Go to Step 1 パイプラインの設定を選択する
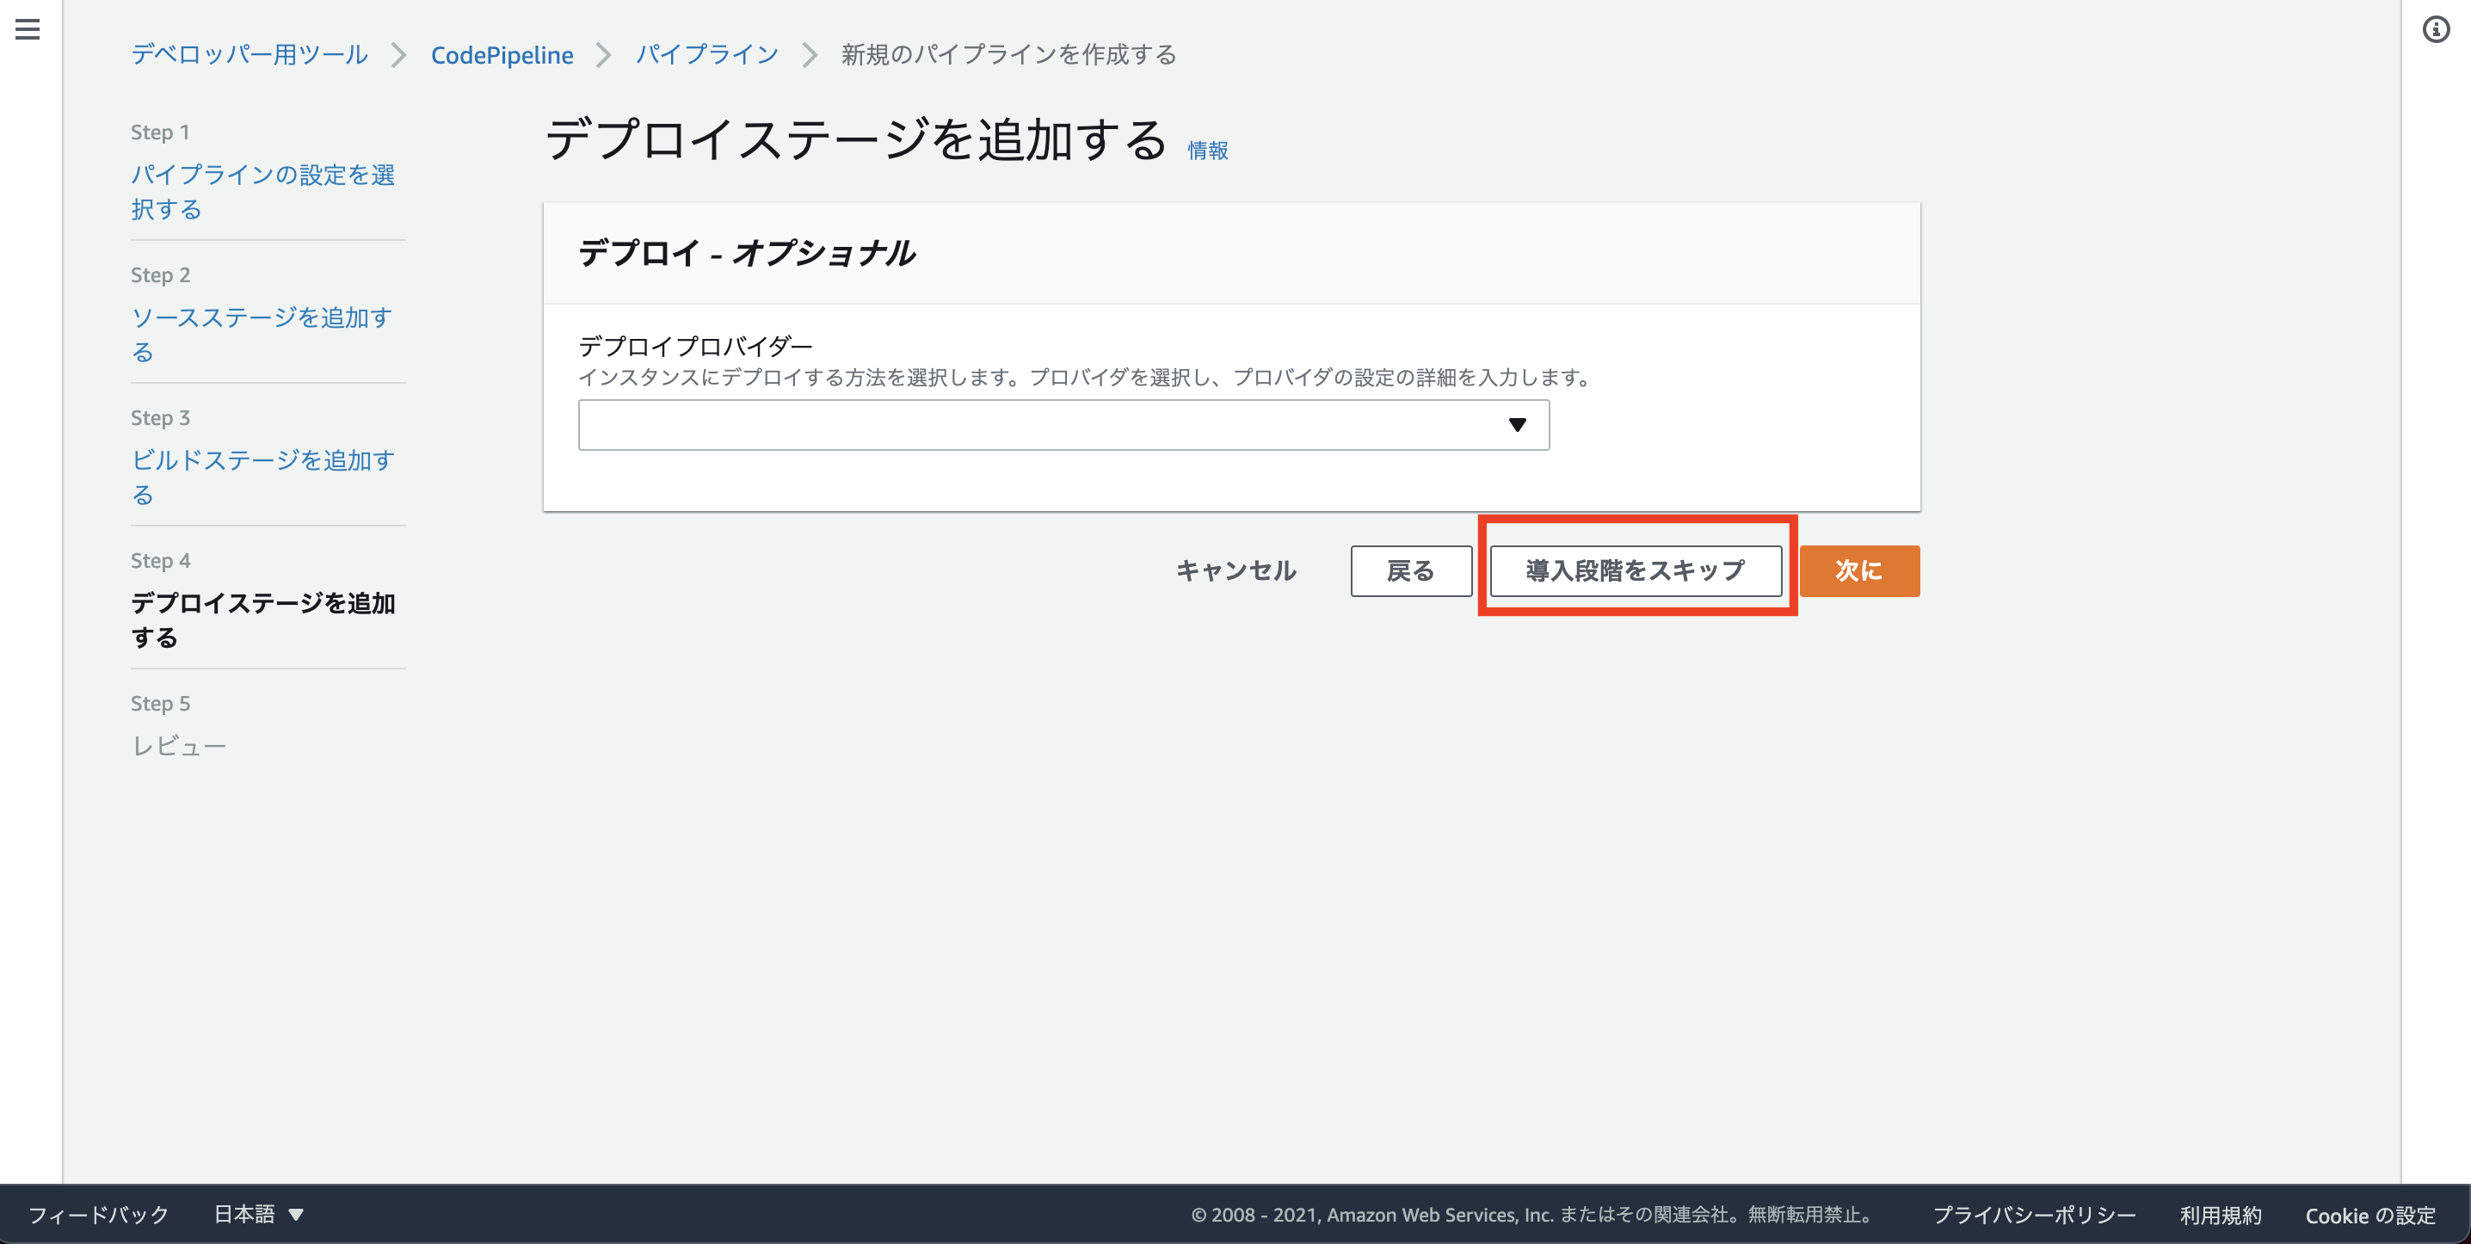2471x1244 pixels. click(262, 192)
